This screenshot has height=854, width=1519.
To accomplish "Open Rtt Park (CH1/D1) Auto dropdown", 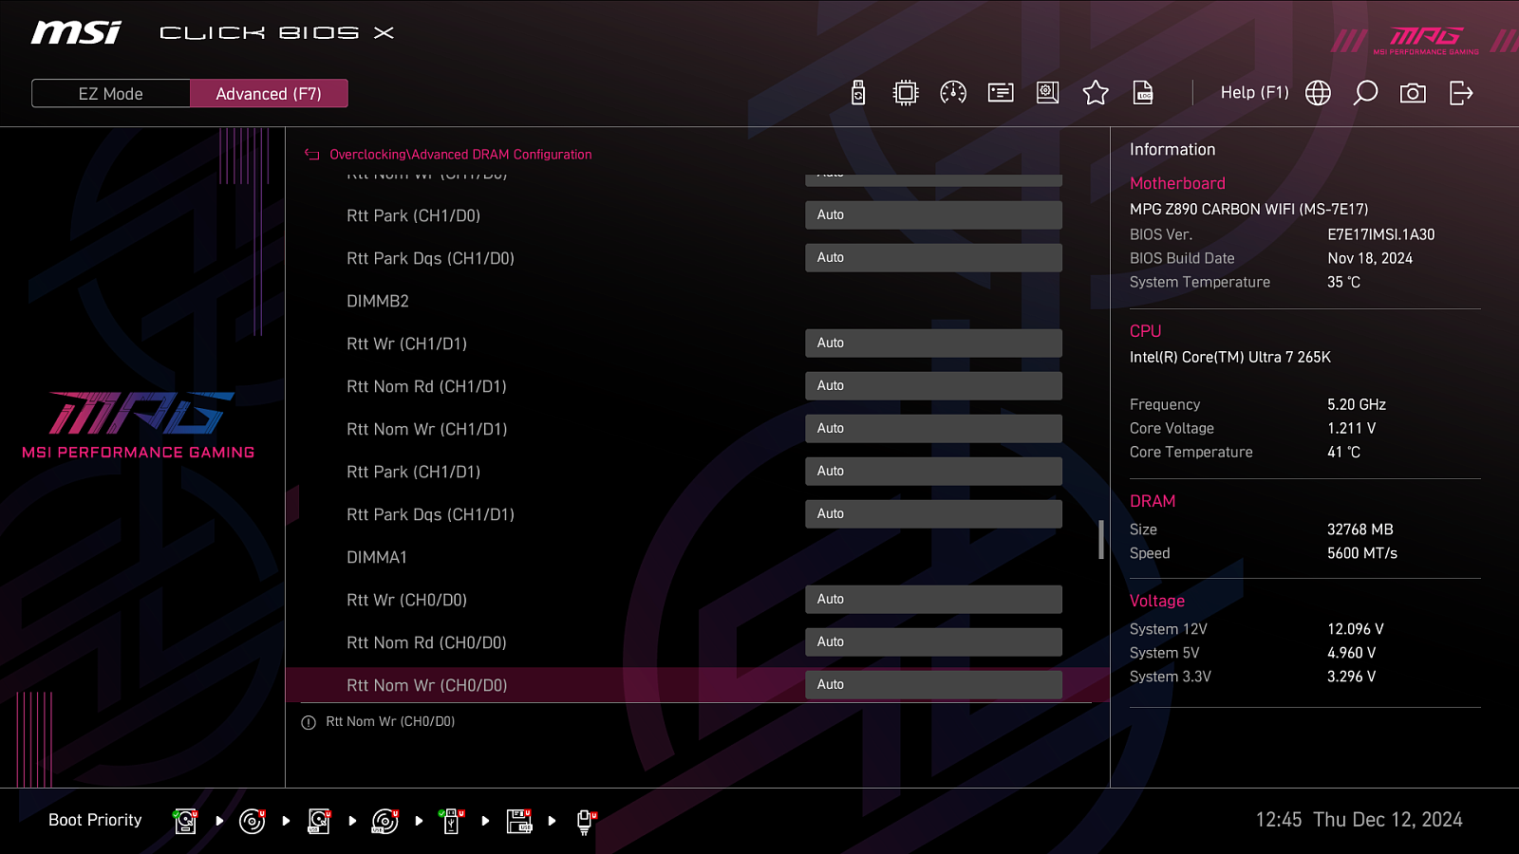I will (933, 472).
